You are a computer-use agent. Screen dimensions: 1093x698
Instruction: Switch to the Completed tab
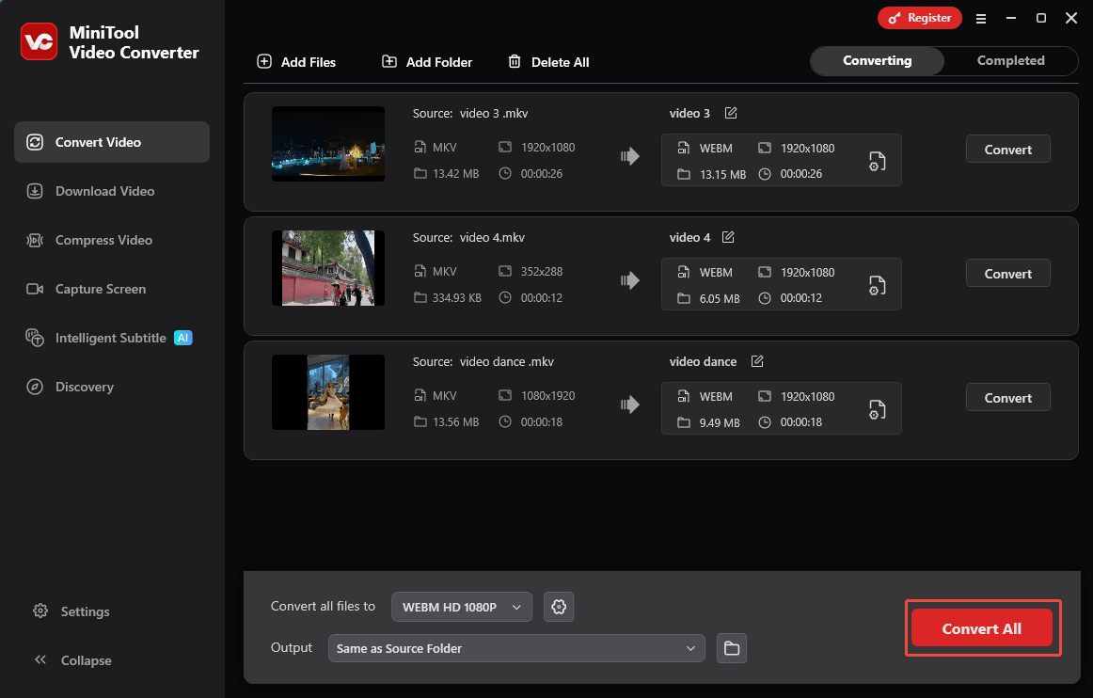(x=1010, y=60)
